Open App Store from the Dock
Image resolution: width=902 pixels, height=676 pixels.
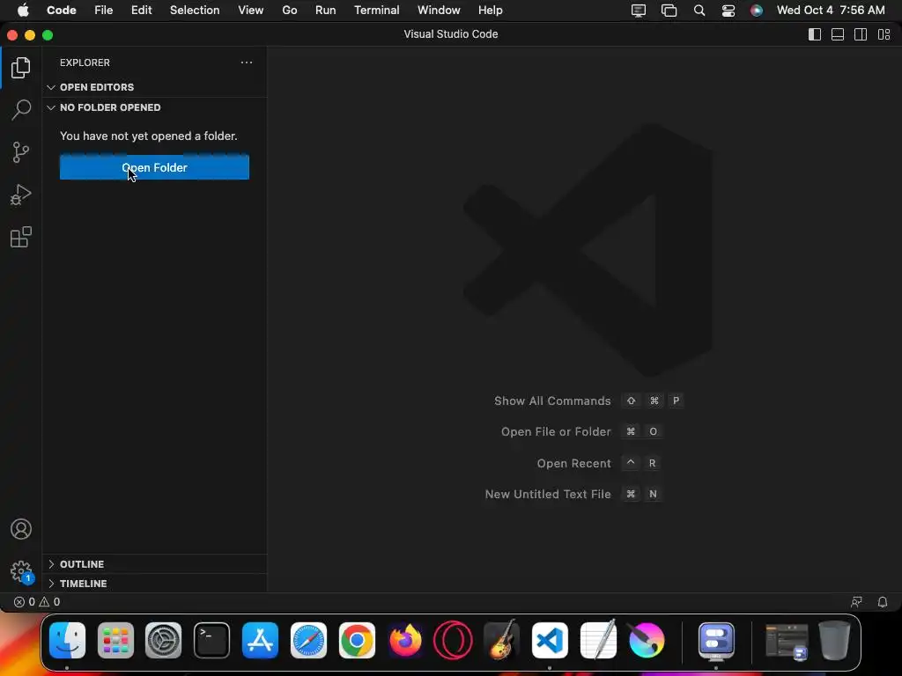tap(260, 640)
